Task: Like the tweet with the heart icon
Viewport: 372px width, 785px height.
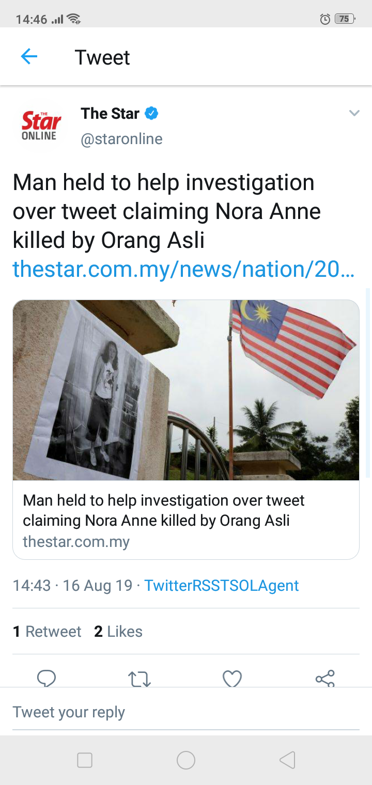Action: (x=232, y=678)
